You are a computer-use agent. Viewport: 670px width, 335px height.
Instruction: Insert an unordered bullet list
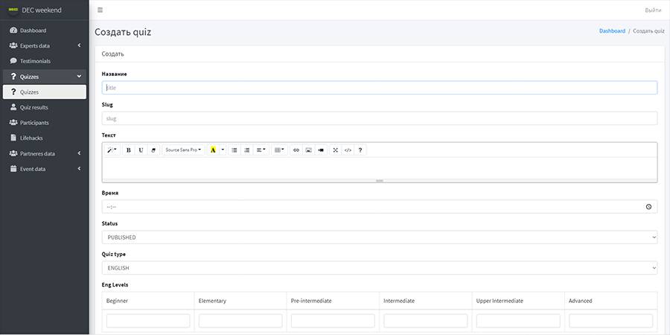234,150
